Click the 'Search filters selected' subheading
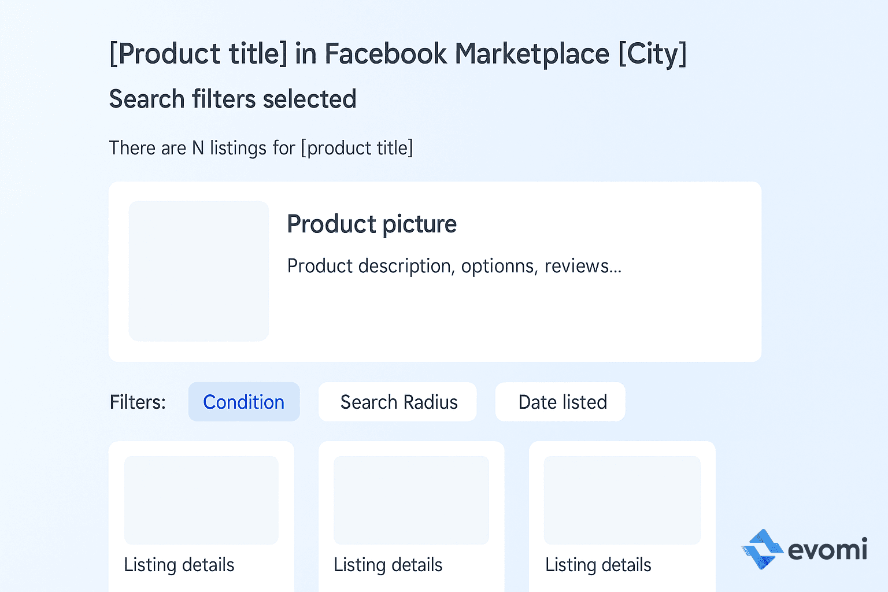This screenshot has height=592, width=888. [x=232, y=99]
